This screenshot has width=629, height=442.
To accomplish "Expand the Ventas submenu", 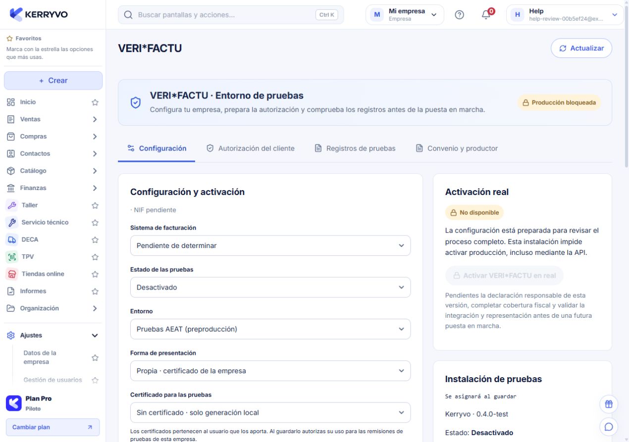I will (95, 119).
